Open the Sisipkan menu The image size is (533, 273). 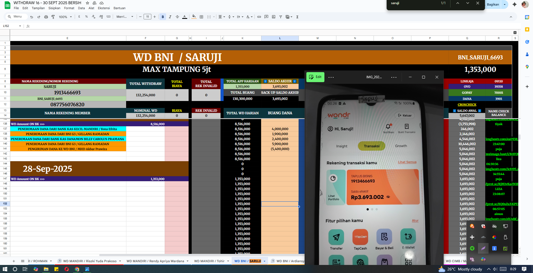click(x=54, y=8)
